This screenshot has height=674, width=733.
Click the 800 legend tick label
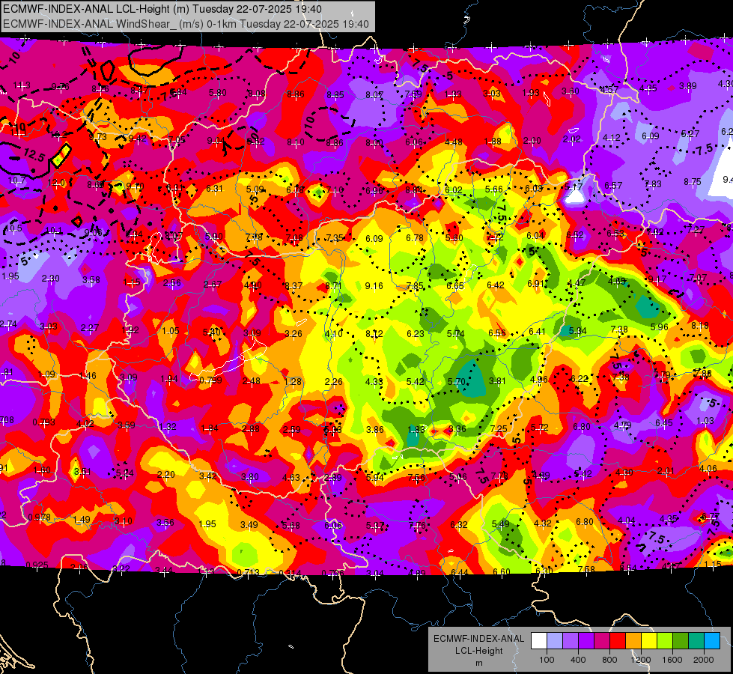tap(609, 660)
